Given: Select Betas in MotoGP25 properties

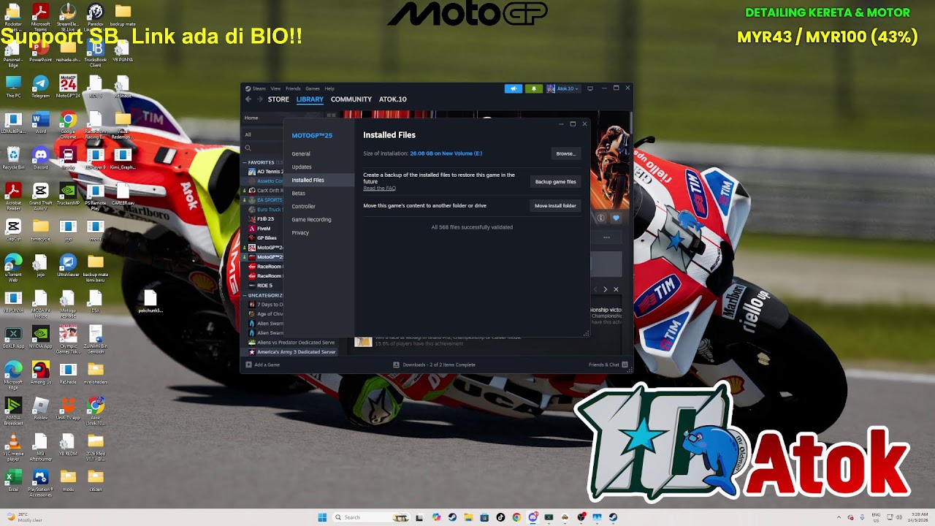Looking at the screenshot, I should (299, 193).
